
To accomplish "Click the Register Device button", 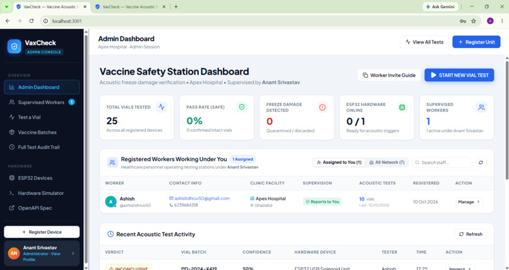I will tap(42, 232).
